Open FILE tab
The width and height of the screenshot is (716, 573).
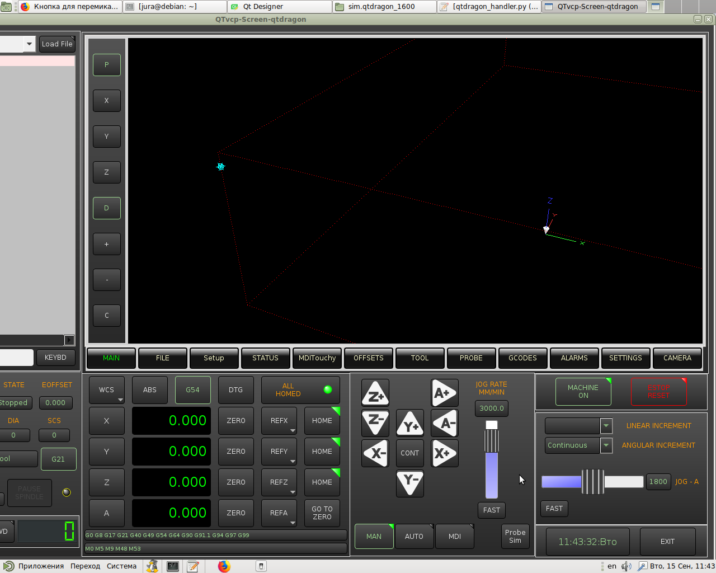[x=163, y=358]
